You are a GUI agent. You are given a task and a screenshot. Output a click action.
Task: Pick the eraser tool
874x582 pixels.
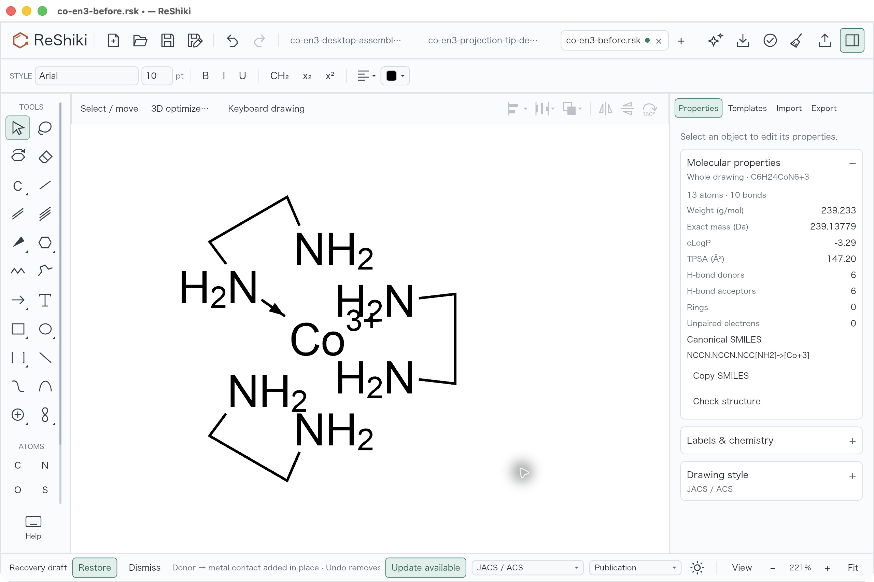tap(45, 157)
